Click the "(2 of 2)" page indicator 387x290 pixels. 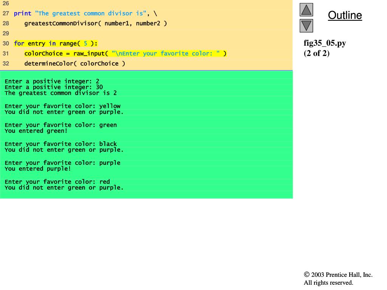(316, 53)
